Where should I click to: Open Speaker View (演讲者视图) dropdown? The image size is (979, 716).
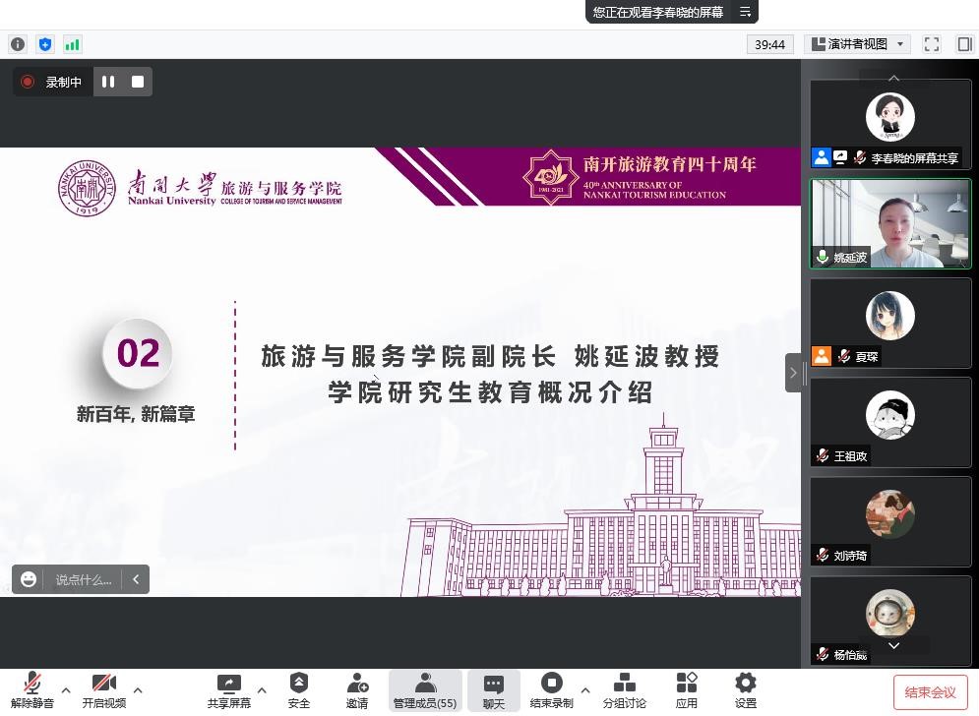click(857, 44)
